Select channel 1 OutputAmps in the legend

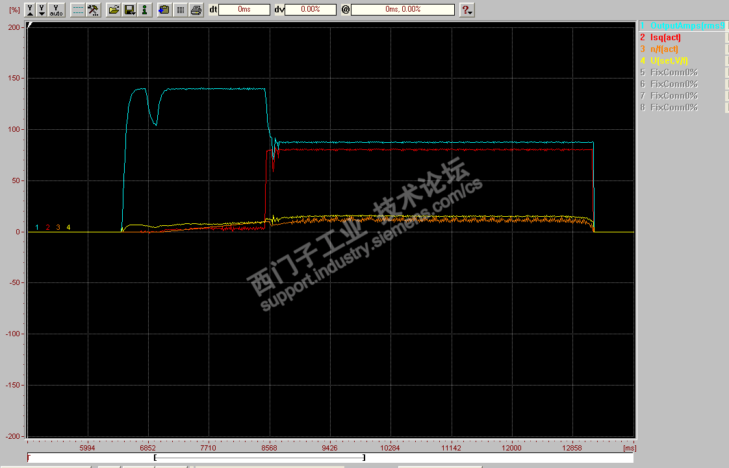[682, 25]
